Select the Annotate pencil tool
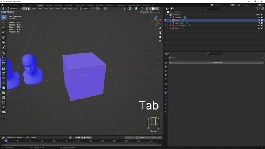This screenshot has height=149, width=265. (x=4, y=48)
